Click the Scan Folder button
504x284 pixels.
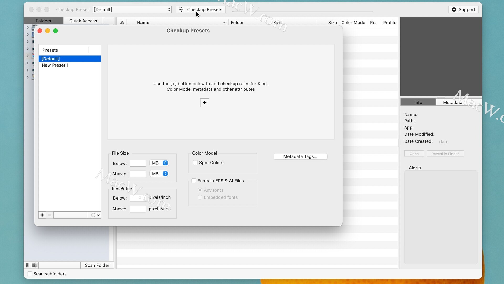97,265
